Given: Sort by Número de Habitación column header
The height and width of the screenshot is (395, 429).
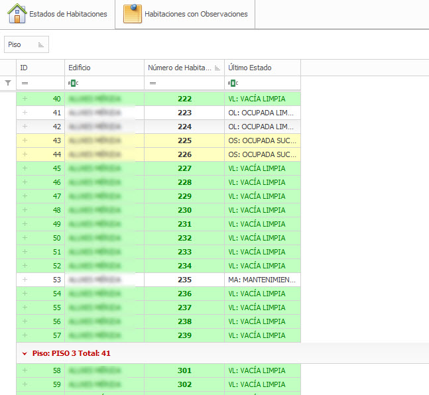Looking at the screenshot, I should point(179,68).
